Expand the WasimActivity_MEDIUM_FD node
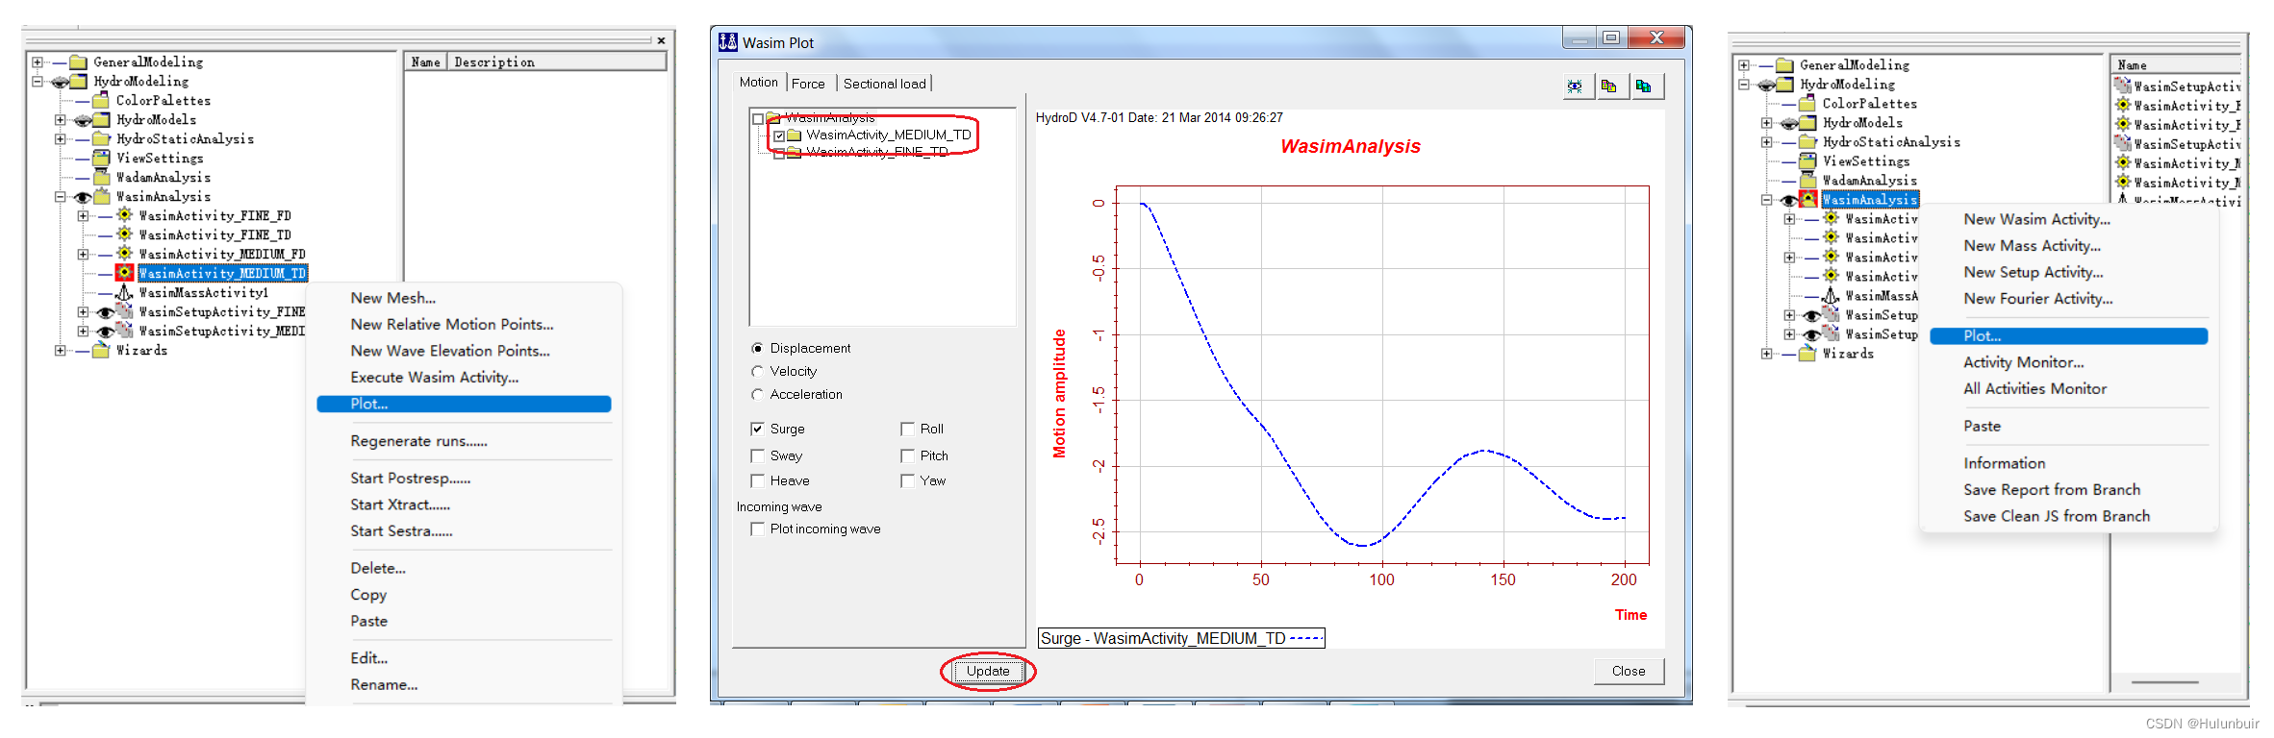 83,254
